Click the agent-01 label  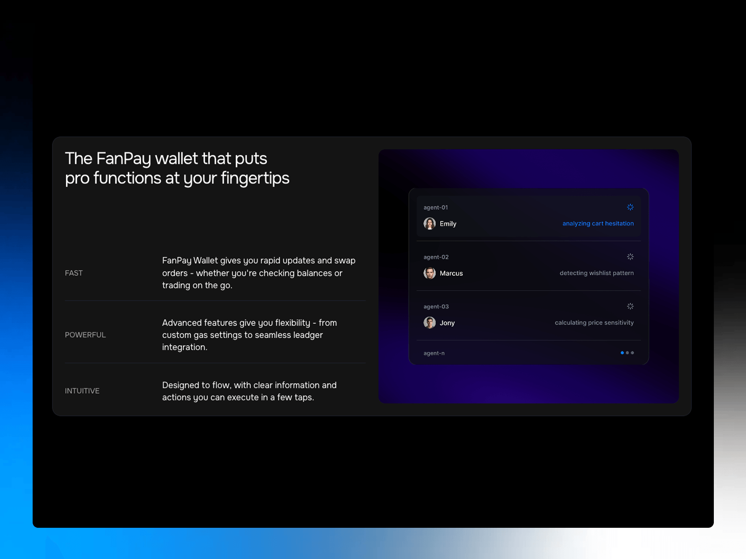(435, 208)
